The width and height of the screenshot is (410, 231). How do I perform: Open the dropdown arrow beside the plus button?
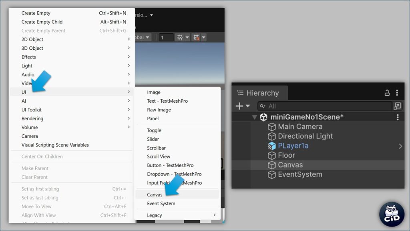point(248,106)
